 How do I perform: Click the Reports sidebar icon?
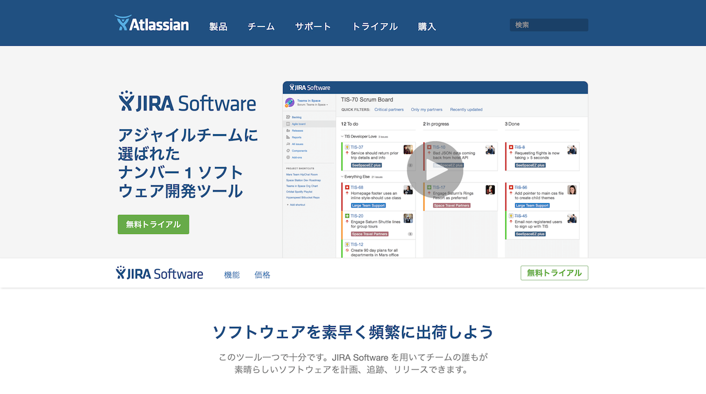[288, 137]
